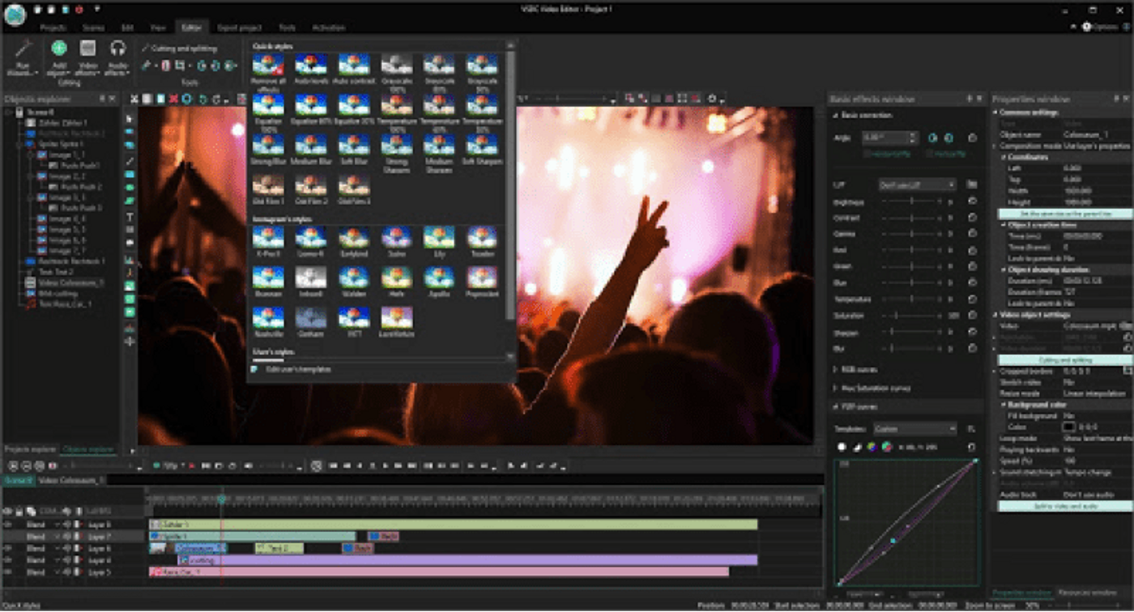Toggle the Edit user's templates checkbox
This screenshot has height=612, width=1134.
click(x=254, y=369)
